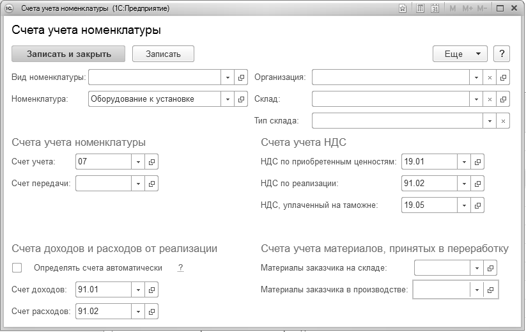Open the calculator from title bar
Screen dimensions: 526x332
419,9
